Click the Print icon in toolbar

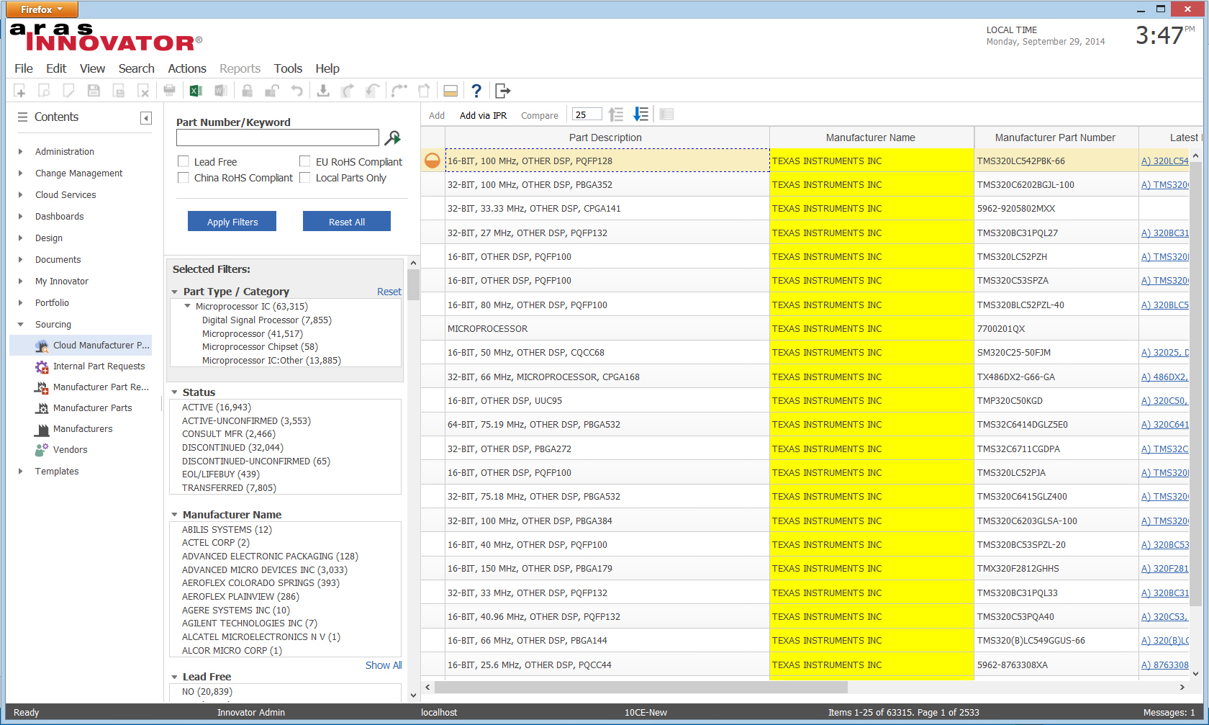(x=169, y=91)
